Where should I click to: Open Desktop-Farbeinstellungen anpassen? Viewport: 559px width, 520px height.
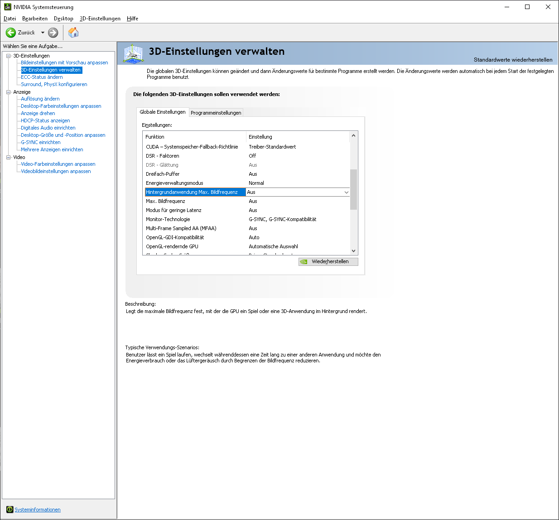tap(61, 106)
